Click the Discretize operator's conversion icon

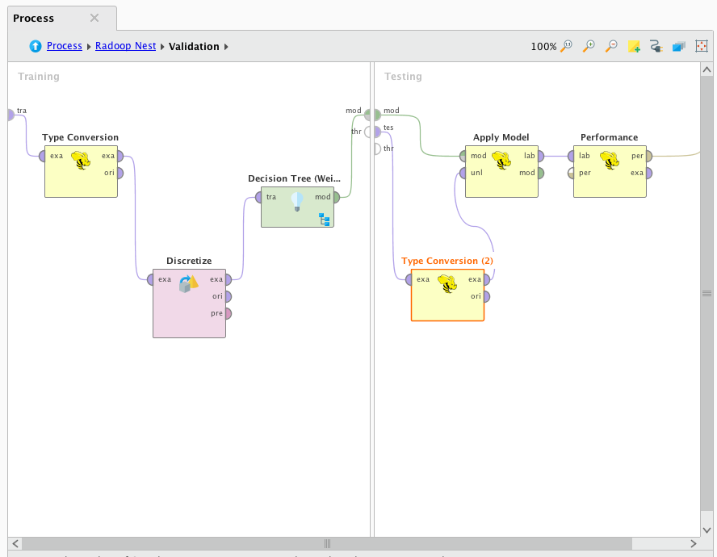point(189,283)
